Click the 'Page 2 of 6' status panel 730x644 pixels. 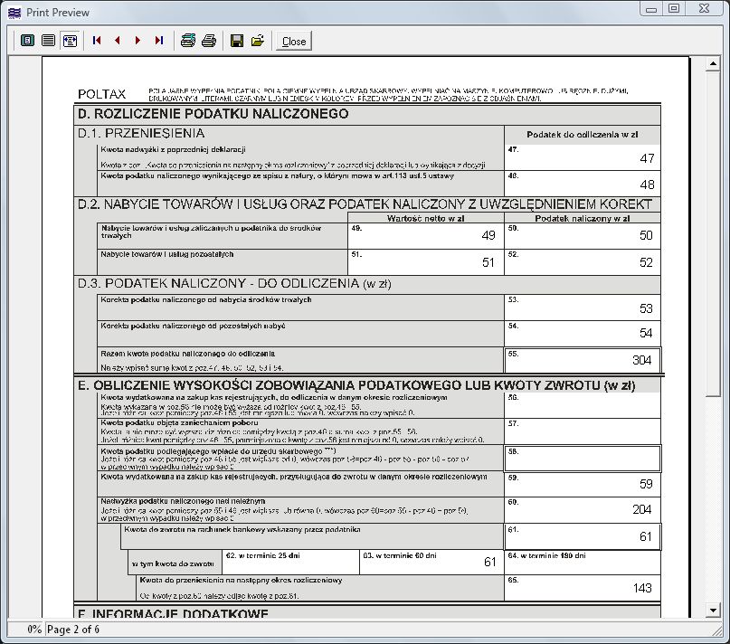tap(72, 630)
